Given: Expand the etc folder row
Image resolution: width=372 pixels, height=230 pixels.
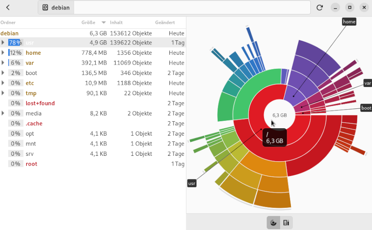Looking at the screenshot, I should (3, 83).
